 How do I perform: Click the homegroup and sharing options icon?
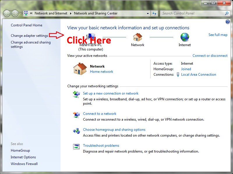click(76, 131)
